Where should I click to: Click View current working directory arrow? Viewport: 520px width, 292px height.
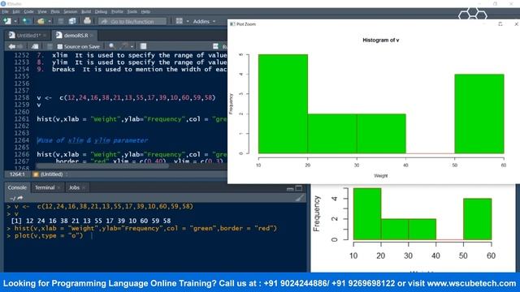click(20, 198)
